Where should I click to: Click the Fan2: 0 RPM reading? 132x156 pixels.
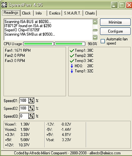pos(15,55)
